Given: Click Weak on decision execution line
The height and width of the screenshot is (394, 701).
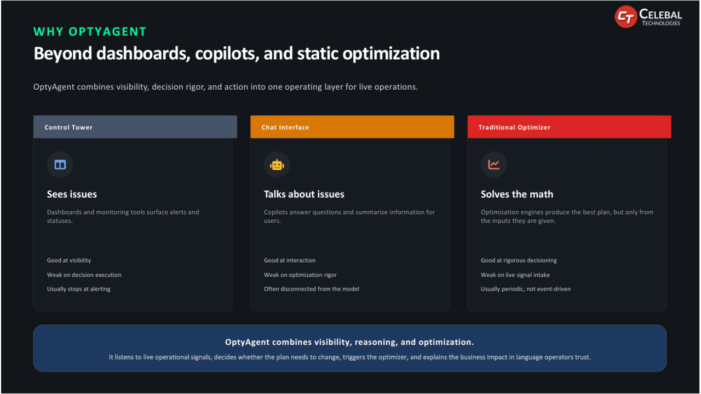Looking at the screenshot, I should click(84, 275).
